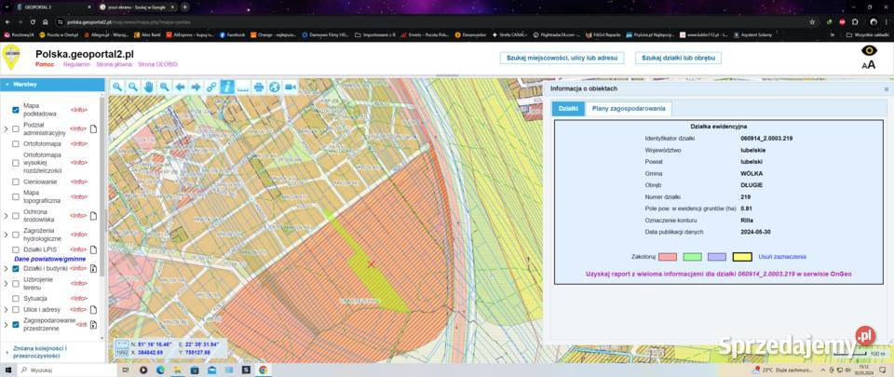Click the print map icon
This screenshot has width=894, height=377.
(258, 87)
